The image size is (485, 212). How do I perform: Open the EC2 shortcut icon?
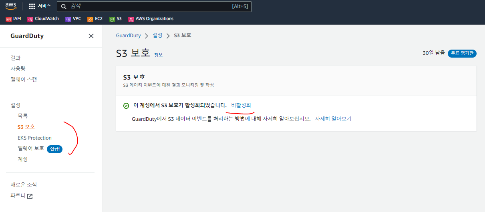tap(90, 19)
